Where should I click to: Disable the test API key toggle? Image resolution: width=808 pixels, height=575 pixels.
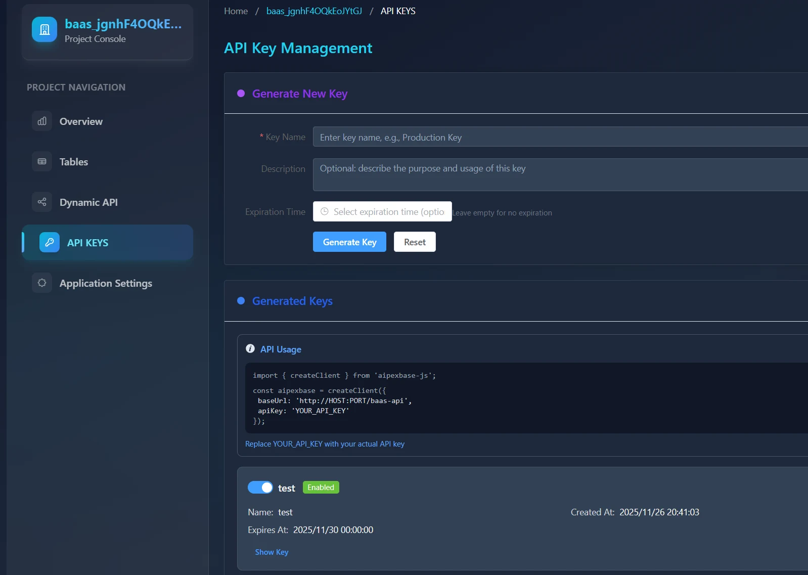pos(260,488)
